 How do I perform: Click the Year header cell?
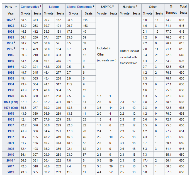11,13
